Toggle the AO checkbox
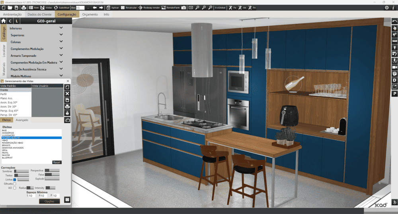Screen dimensions: 398x214 [x=15, y=188]
